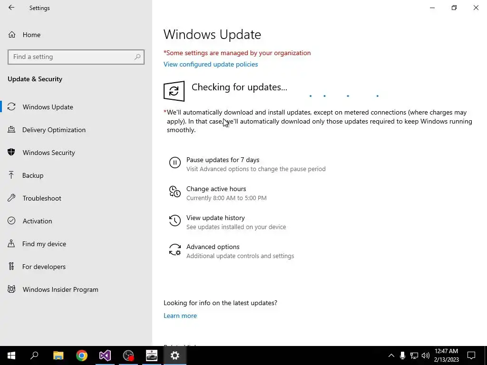
Task: Open taskbar search magnifier
Action: coord(34,355)
